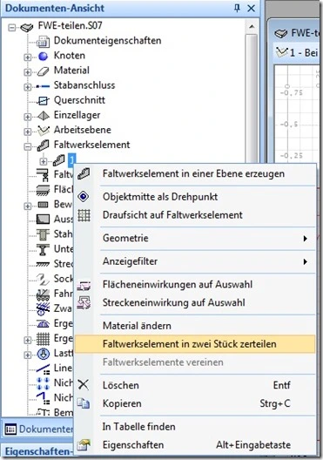Click the Knoten sphere icon
The height and width of the screenshot is (460, 323).
point(43,56)
